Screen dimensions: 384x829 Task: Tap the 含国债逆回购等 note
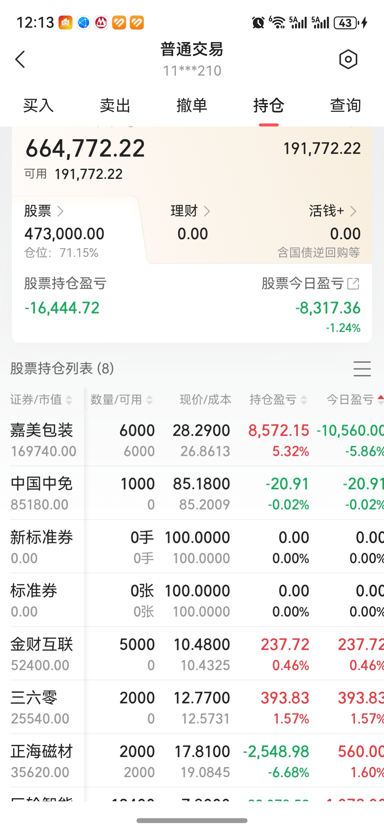click(x=319, y=253)
